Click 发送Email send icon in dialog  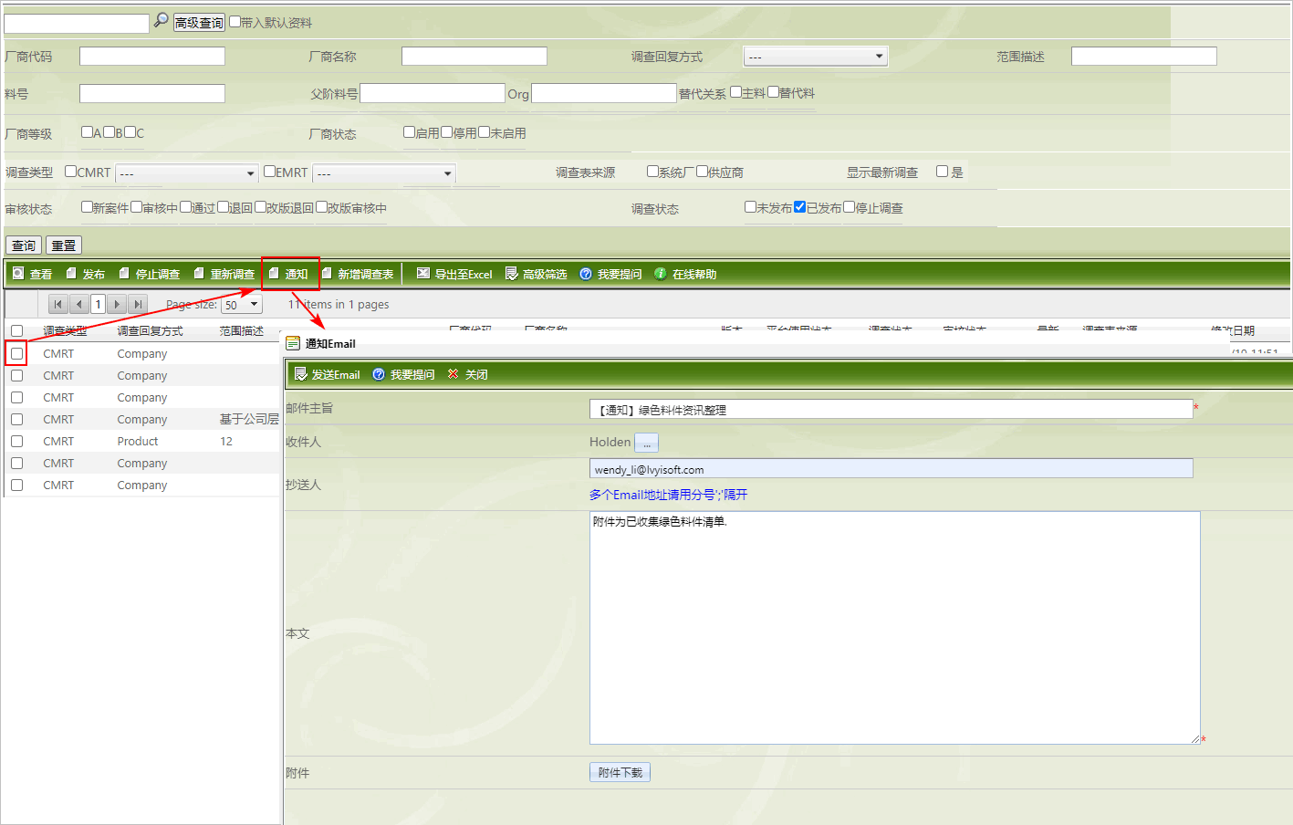tap(301, 373)
